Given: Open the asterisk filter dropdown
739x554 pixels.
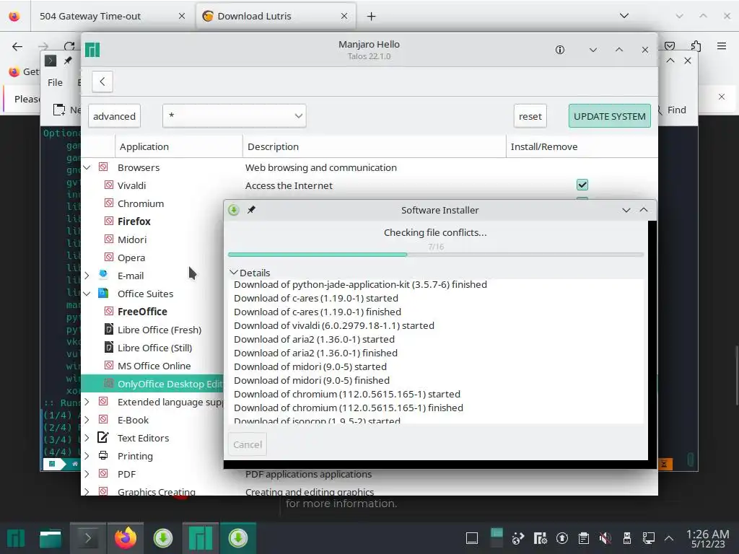Looking at the screenshot, I should tap(235, 116).
